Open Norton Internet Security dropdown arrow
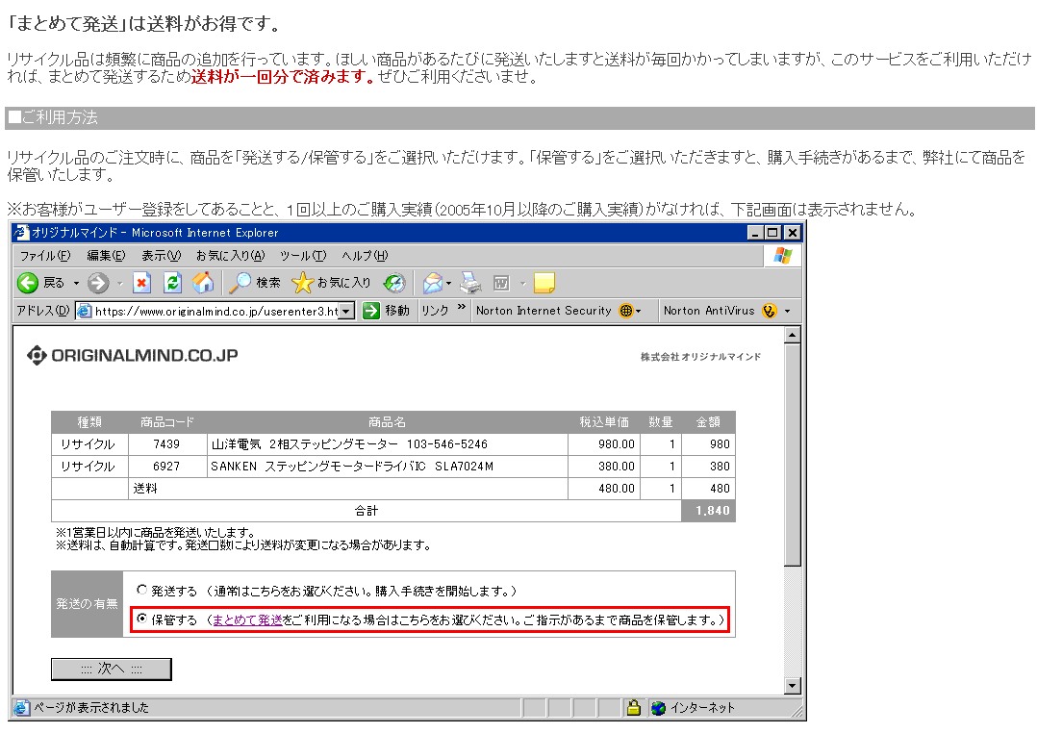Screen dimensions: 1037x733 [638, 311]
